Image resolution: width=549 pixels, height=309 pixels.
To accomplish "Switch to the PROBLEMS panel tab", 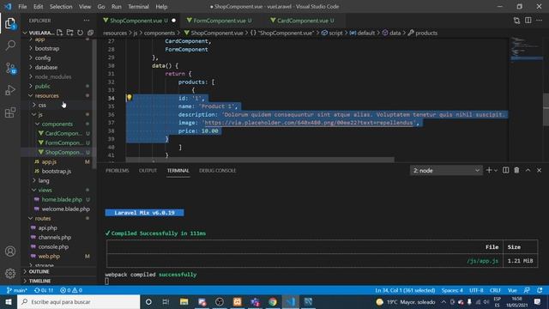I will click(117, 170).
